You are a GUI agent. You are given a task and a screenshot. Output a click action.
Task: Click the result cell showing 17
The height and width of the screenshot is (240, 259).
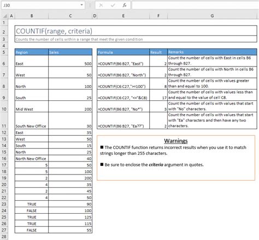coord(158,95)
